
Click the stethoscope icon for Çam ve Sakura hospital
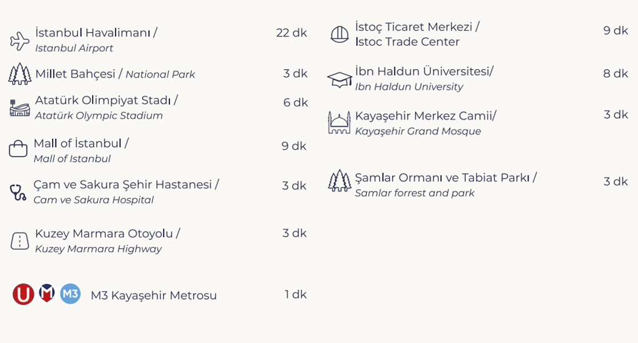point(18,192)
